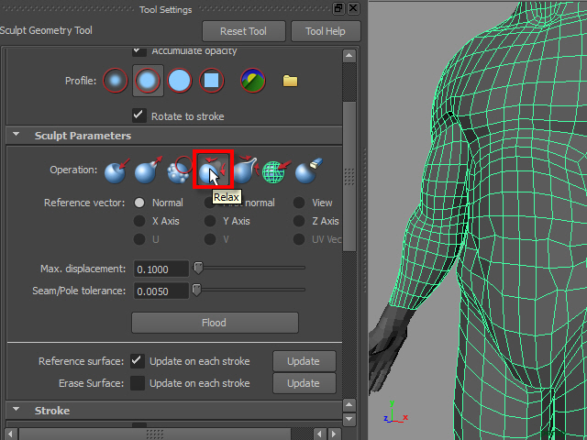Set reference vector to Y Axis
The width and height of the screenshot is (587, 440).
point(211,221)
